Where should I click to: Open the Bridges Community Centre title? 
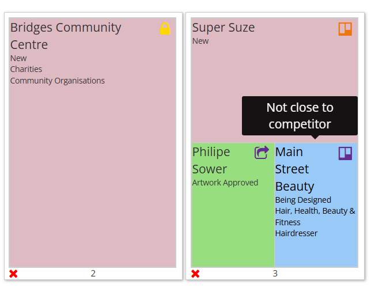coord(65,36)
